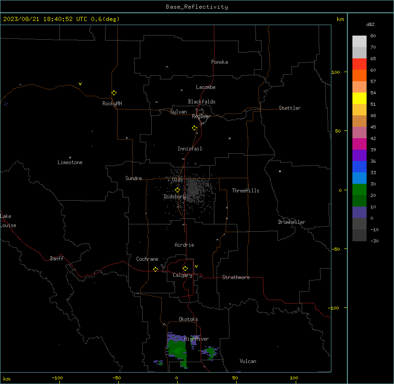Click the Drumheller label
Screen dimensions: 394x384
pos(292,222)
